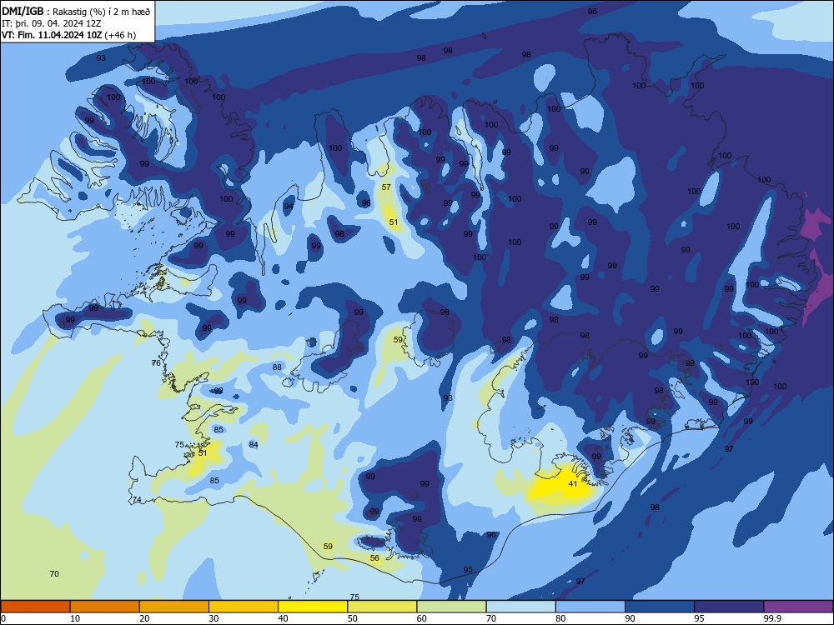Click the humidity value 88 on the map
This screenshot has height=625, width=834.
277,367
